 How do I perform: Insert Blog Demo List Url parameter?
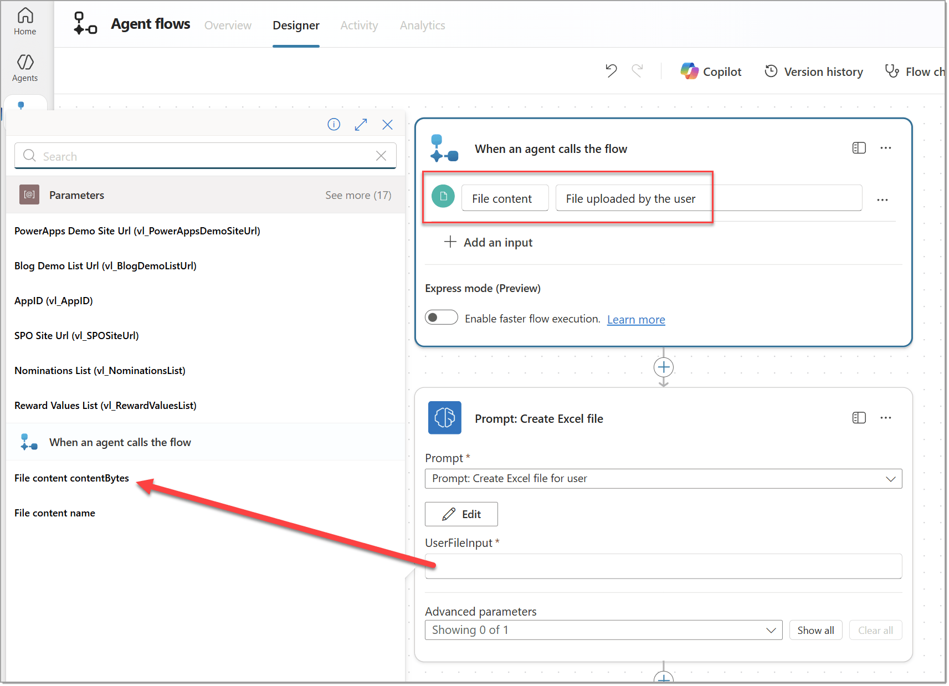tap(105, 266)
